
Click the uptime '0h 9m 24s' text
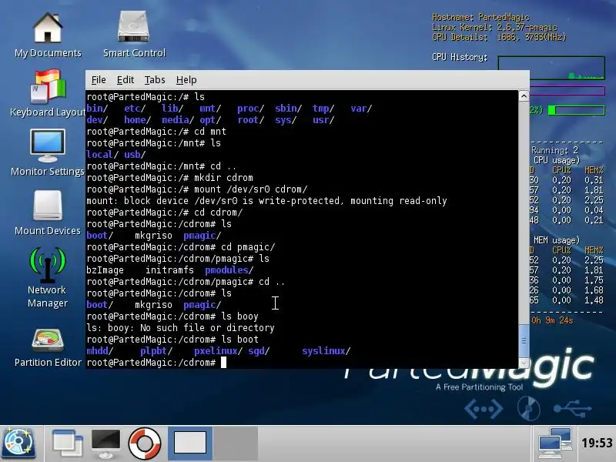click(552, 320)
